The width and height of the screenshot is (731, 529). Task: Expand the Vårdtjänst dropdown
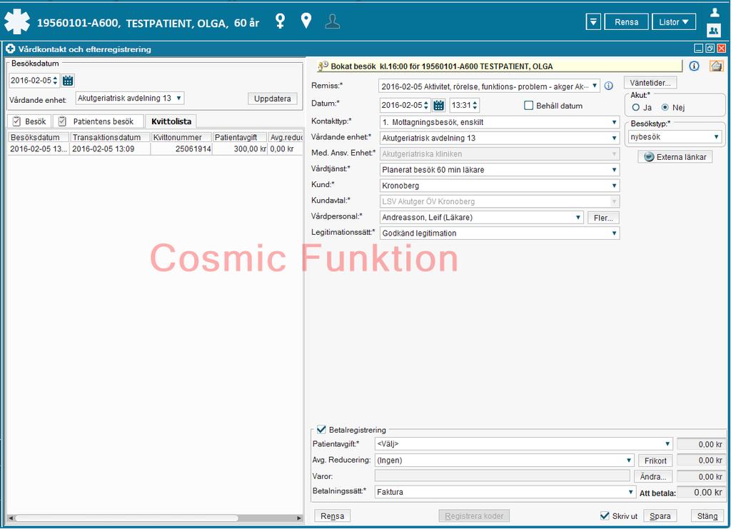[499, 170]
